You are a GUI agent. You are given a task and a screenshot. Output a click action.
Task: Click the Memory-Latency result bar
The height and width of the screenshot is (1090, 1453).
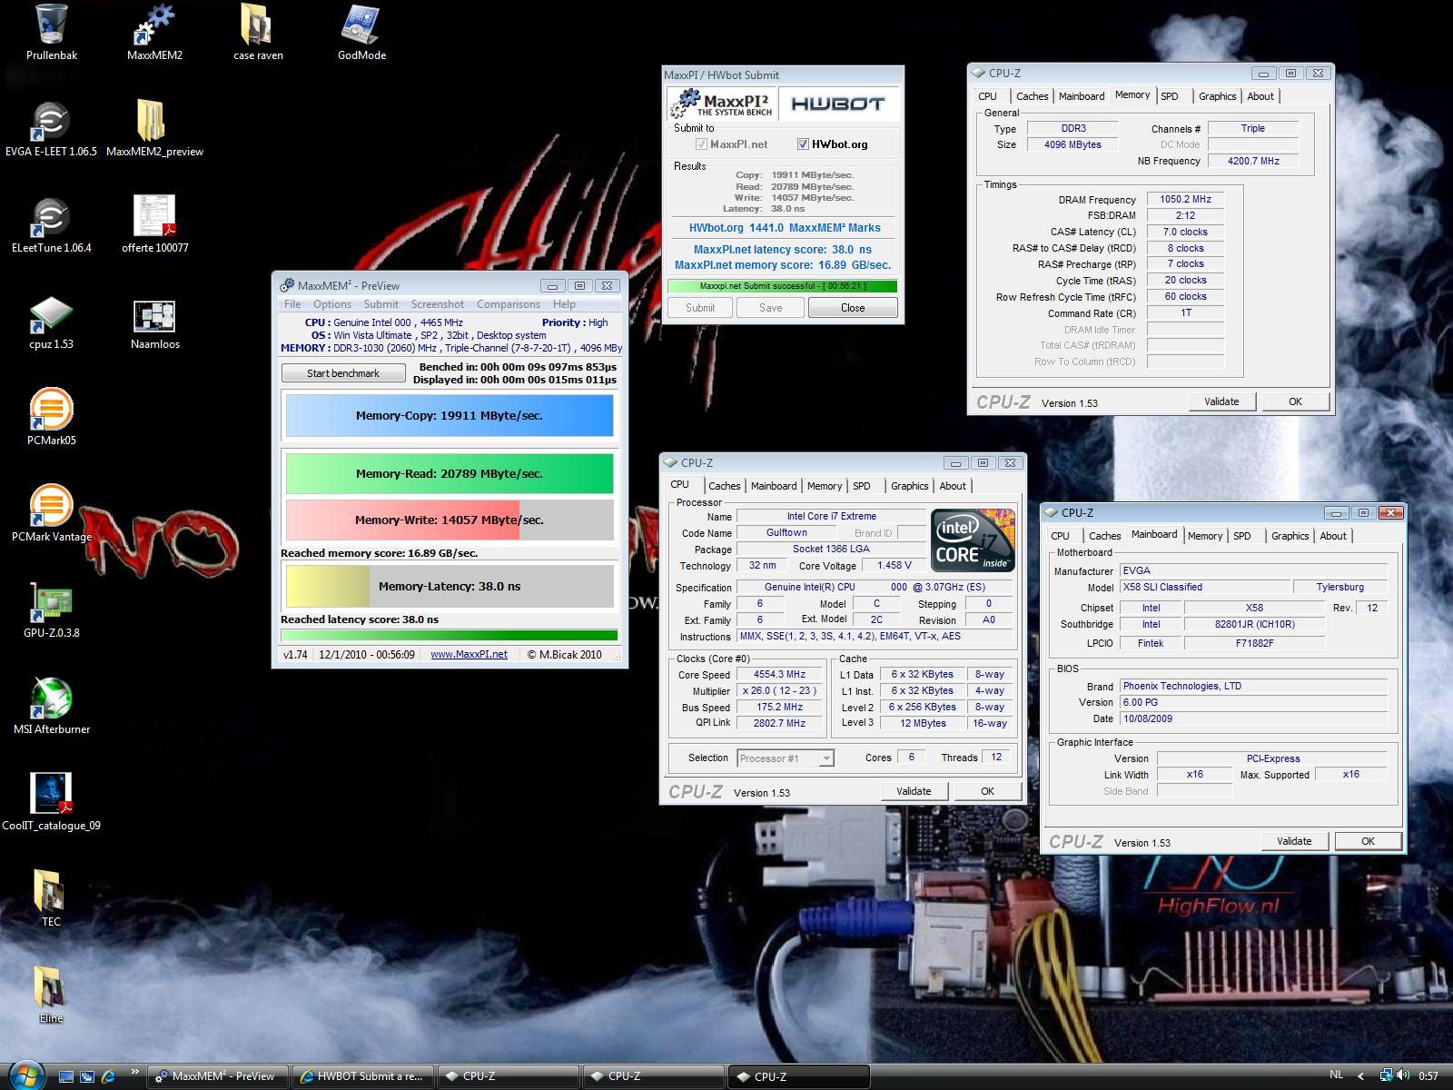point(450,586)
